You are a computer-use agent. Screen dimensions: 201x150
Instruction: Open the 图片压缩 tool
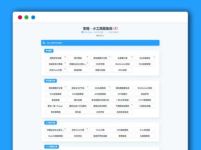pos(78,100)
